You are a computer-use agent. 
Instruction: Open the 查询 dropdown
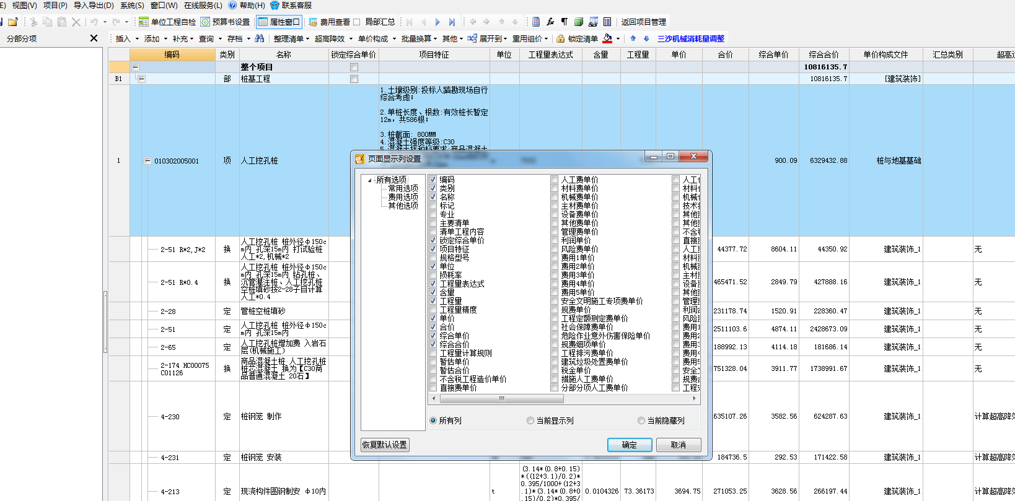210,38
